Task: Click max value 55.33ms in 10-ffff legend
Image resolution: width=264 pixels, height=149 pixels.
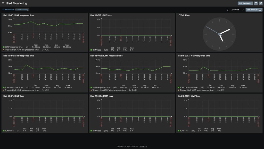Action: pyautogui.click(x=67, y=47)
